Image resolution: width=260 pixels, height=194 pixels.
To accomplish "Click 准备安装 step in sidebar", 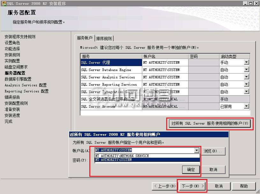I will tap(12, 109).
